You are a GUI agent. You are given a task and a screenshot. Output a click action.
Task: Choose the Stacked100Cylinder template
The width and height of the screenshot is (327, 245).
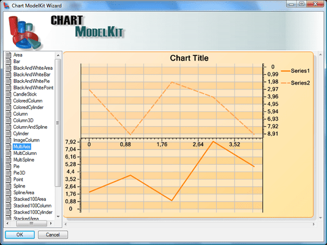tap(33, 212)
